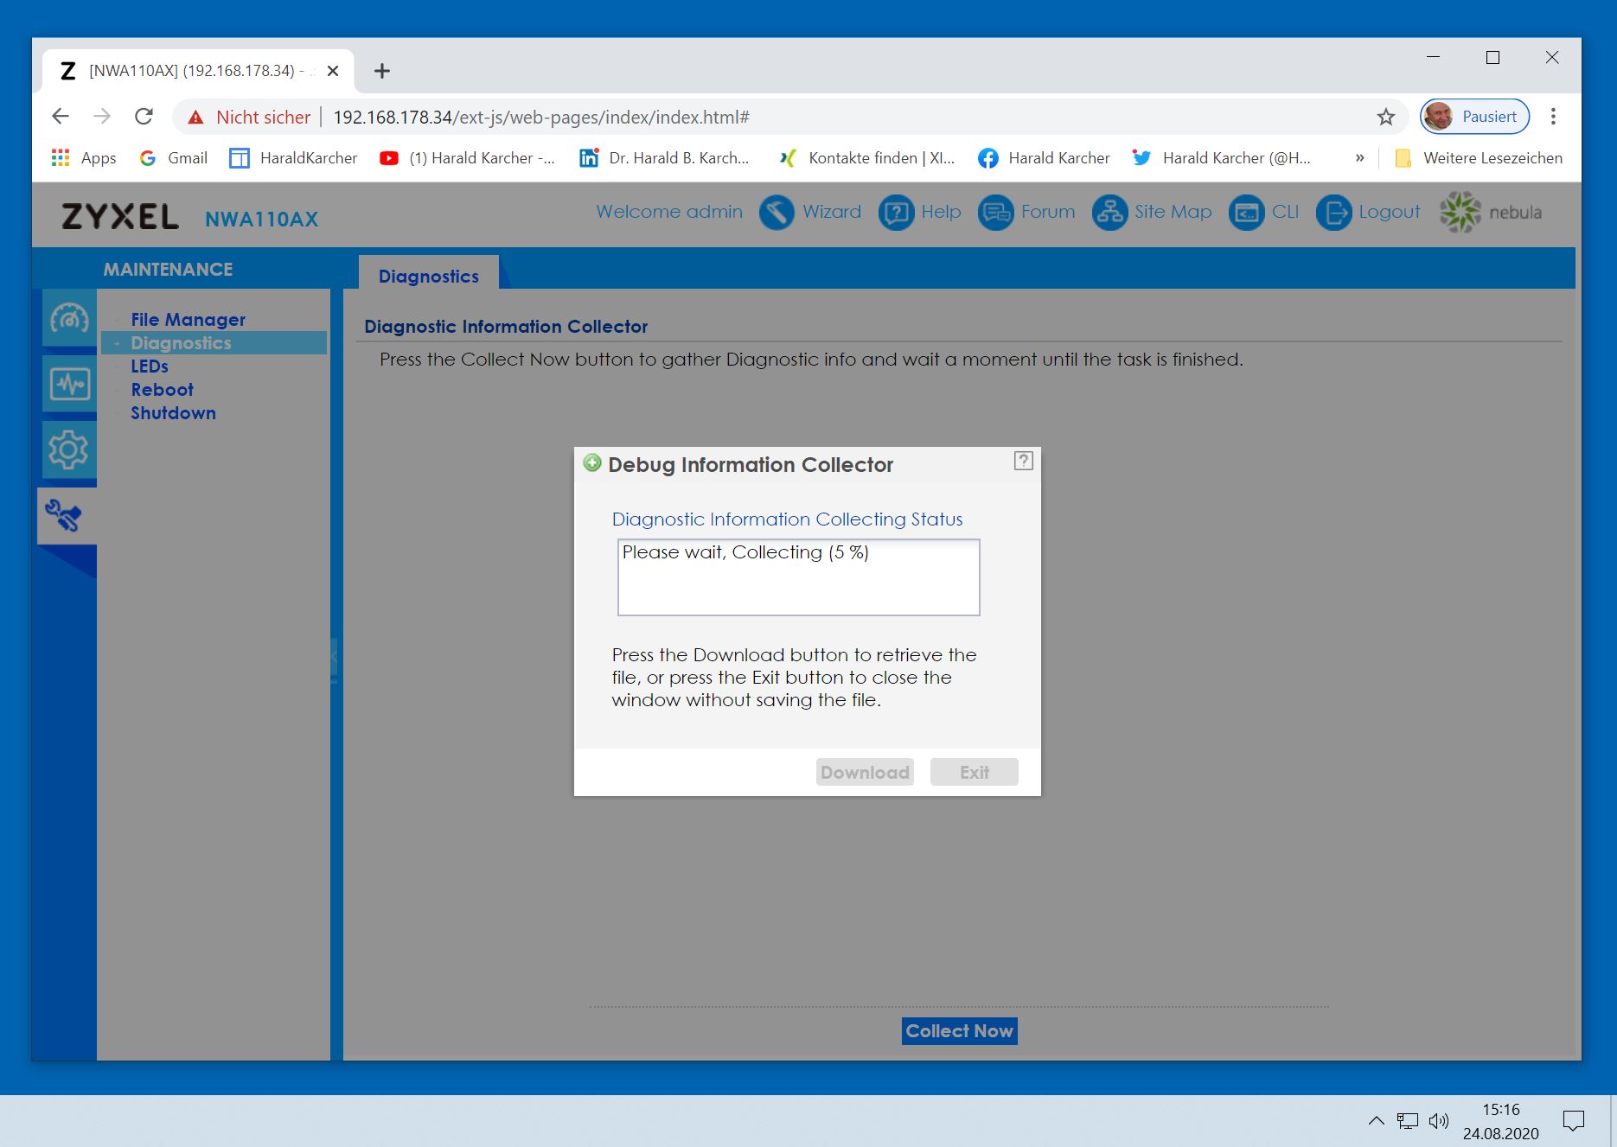Image resolution: width=1617 pixels, height=1147 pixels.
Task: Open the Dashboard gauge sidebar icon
Action: pyautogui.click(x=69, y=319)
